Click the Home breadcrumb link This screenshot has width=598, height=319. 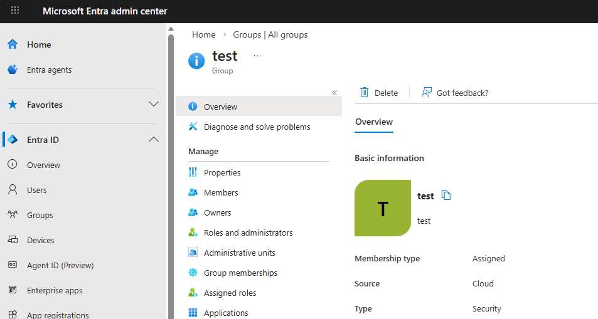click(203, 34)
